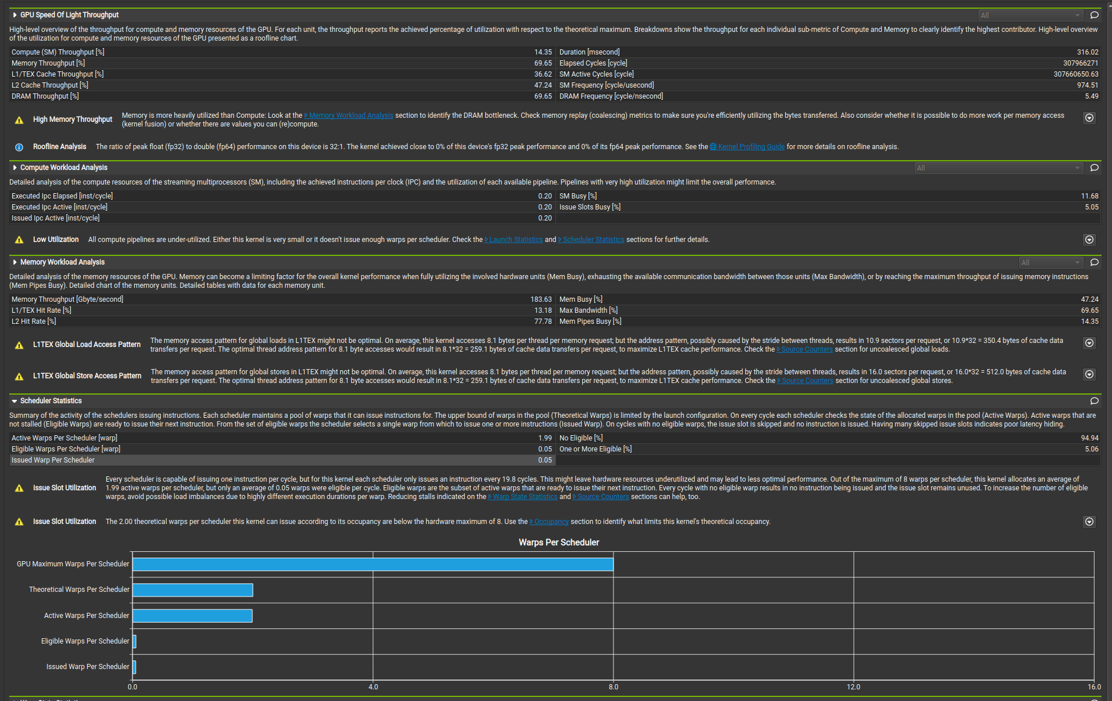Select the Issued Warp Per Scheduler row
This screenshot has width=1112, height=701.
[x=283, y=460]
